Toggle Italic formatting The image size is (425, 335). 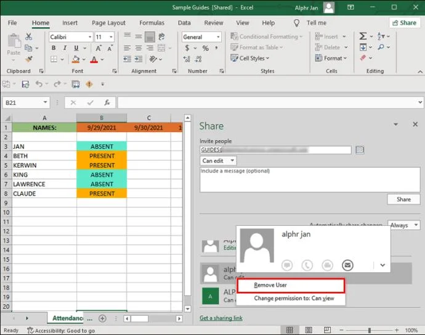[x=65, y=48]
